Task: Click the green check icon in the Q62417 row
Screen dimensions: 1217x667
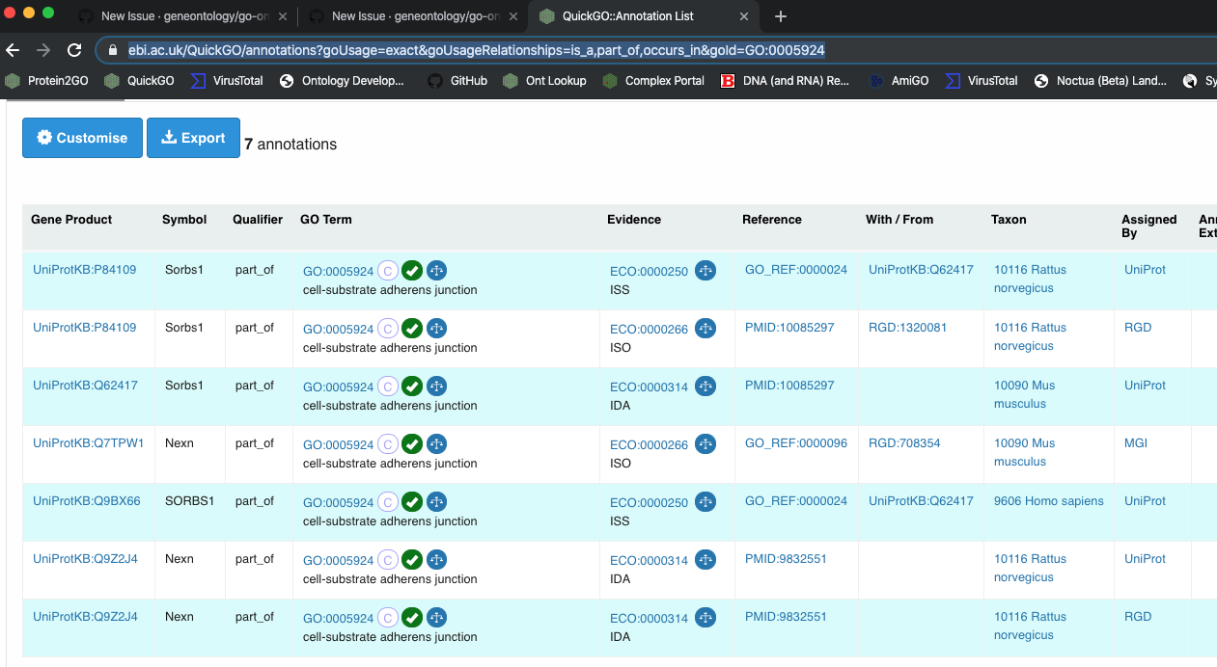Action: tap(412, 387)
